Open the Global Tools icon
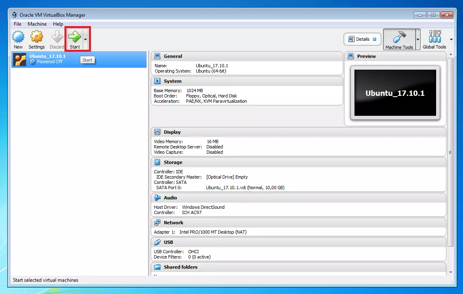The height and width of the screenshot is (294, 463). coord(434,38)
